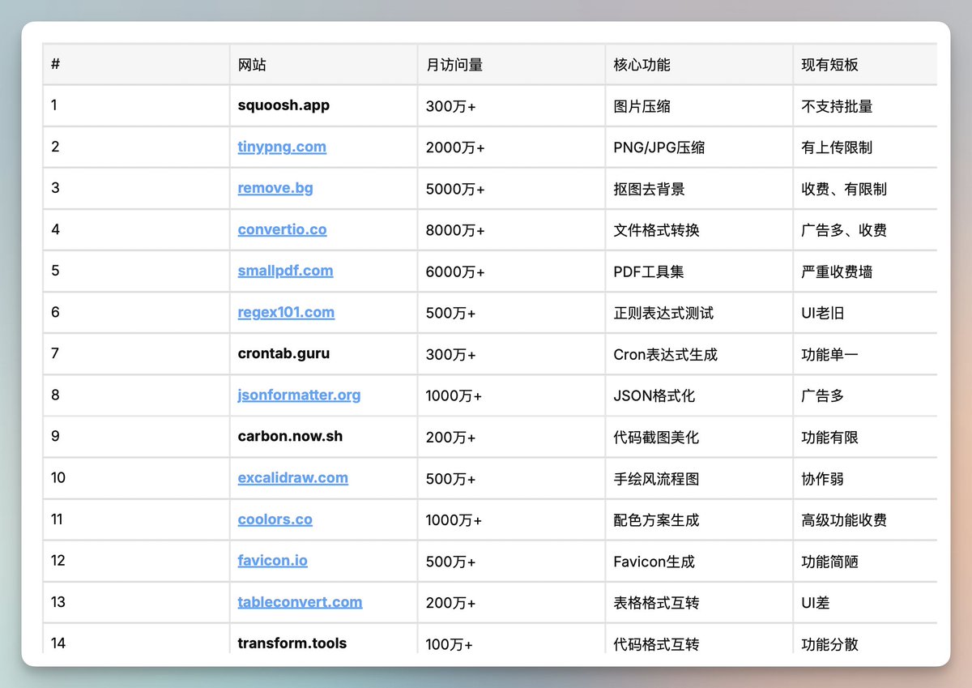Click the 功能有限 cell
972x688 pixels.
coord(865,437)
